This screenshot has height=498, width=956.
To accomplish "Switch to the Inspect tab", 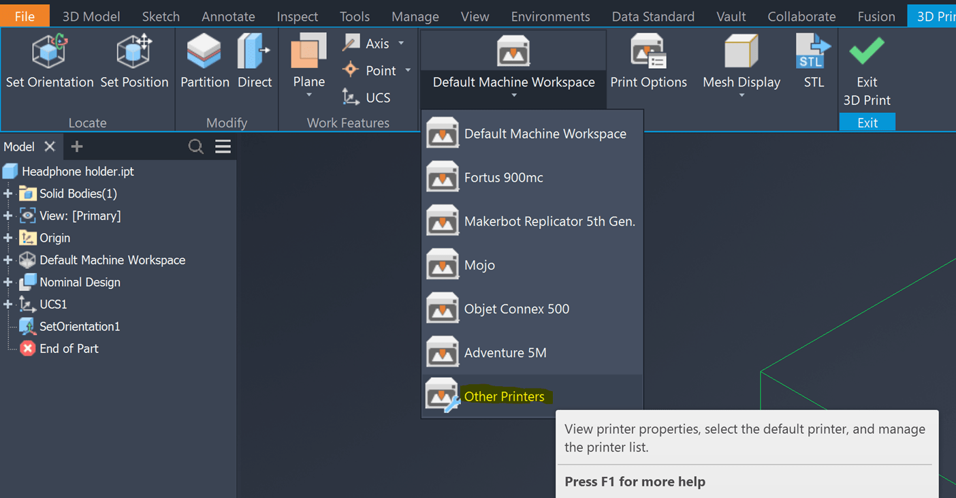I will [x=297, y=16].
